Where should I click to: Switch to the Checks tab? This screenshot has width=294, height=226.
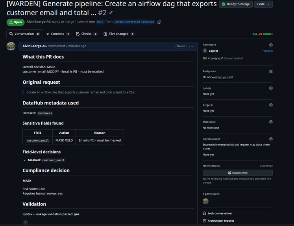point(87,34)
